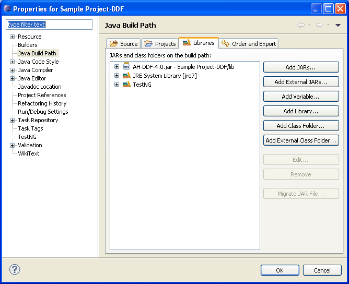349x284 pixels.
Task: Click the help question mark icon
Action: 15,269
